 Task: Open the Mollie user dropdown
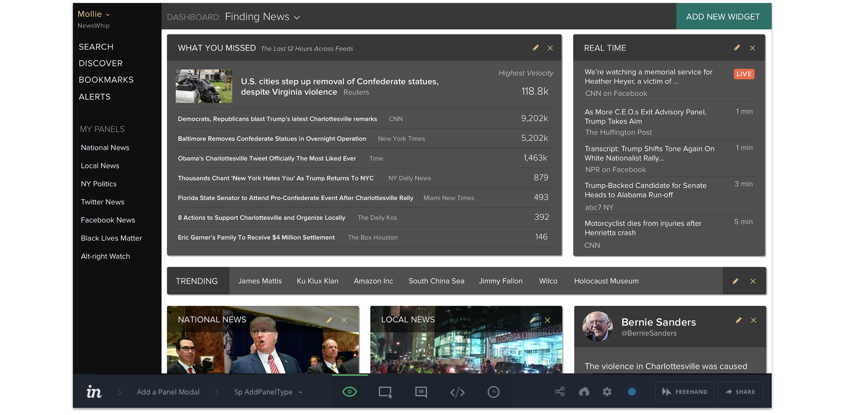[x=94, y=14]
